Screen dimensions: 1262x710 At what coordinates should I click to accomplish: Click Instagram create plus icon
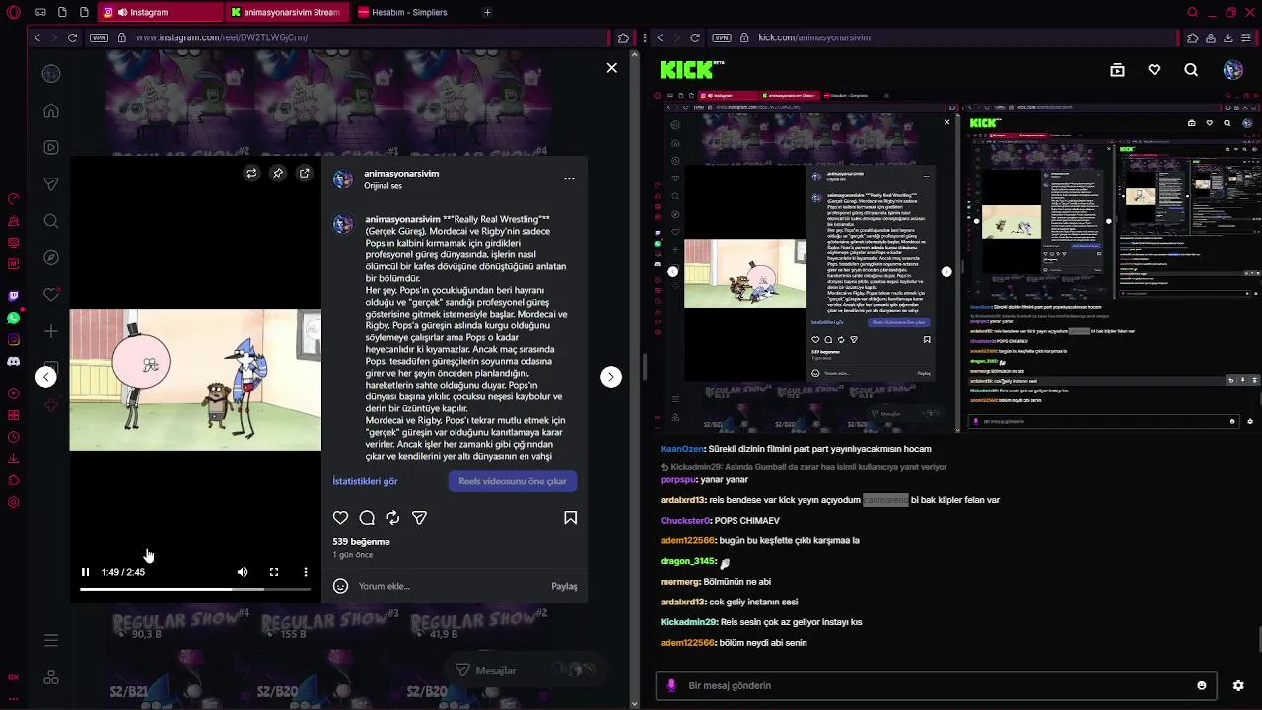(x=51, y=331)
